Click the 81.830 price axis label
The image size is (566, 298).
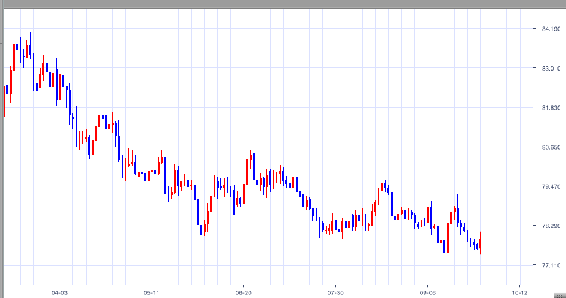(551, 108)
